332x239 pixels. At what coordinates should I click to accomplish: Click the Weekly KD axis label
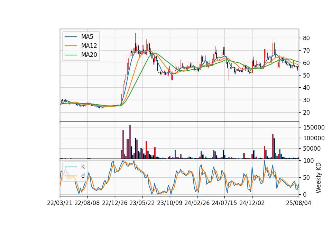click(x=318, y=177)
